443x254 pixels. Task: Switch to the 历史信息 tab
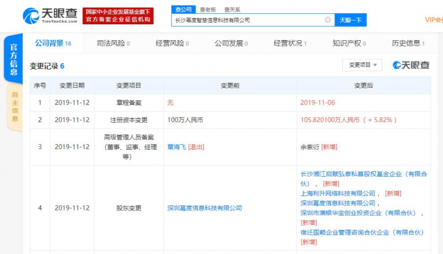(408, 44)
